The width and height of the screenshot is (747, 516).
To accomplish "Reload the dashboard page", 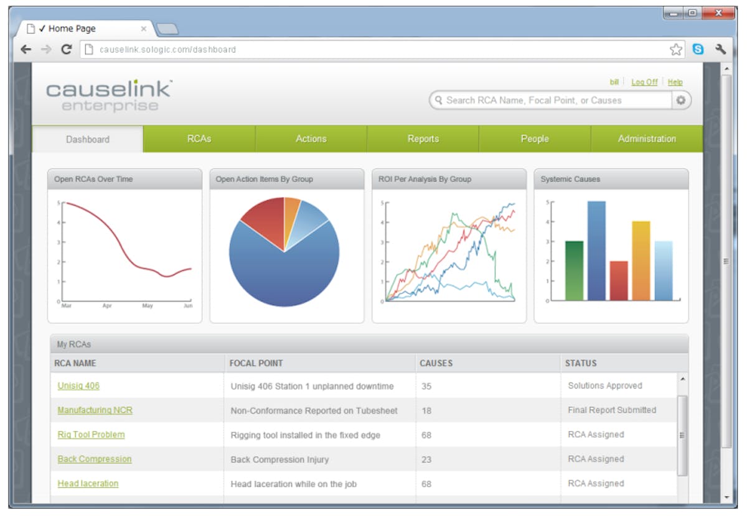I will (67, 48).
